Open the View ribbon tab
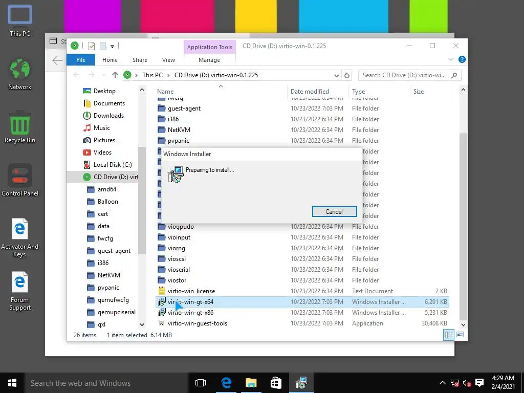The image size is (524, 393). coord(168,60)
